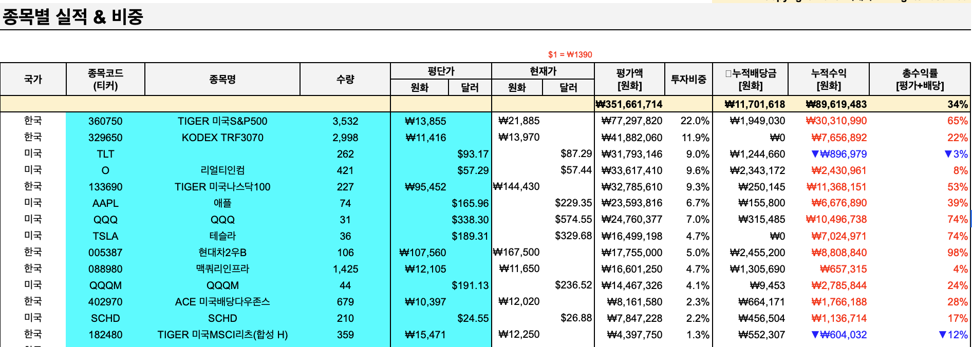Click ticker cell 402970

point(105,302)
